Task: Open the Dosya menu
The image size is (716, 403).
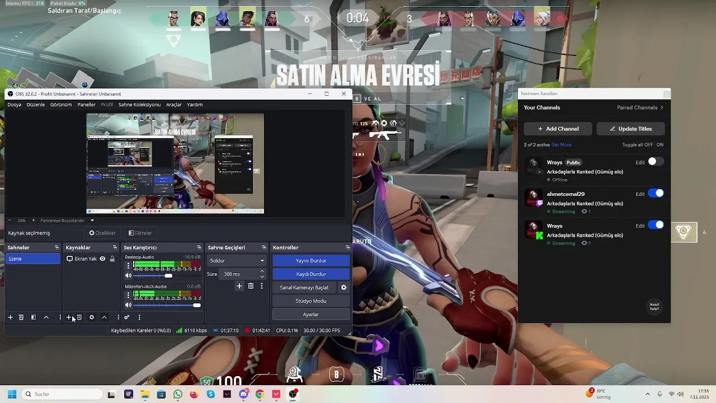Action: click(x=15, y=105)
